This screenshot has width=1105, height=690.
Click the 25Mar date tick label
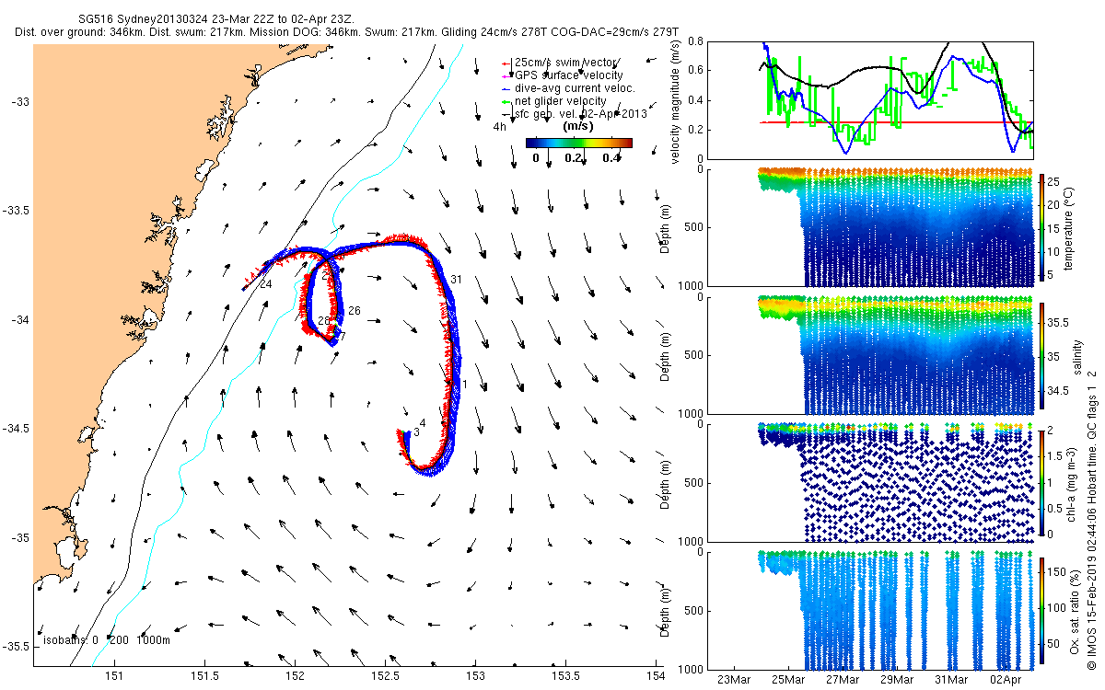coord(788,680)
